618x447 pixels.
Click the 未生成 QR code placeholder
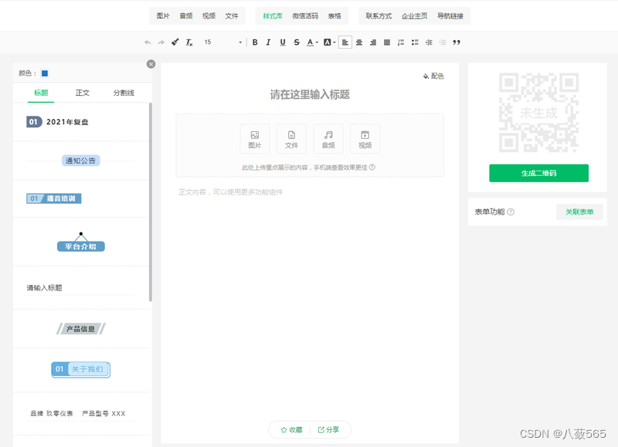538,113
